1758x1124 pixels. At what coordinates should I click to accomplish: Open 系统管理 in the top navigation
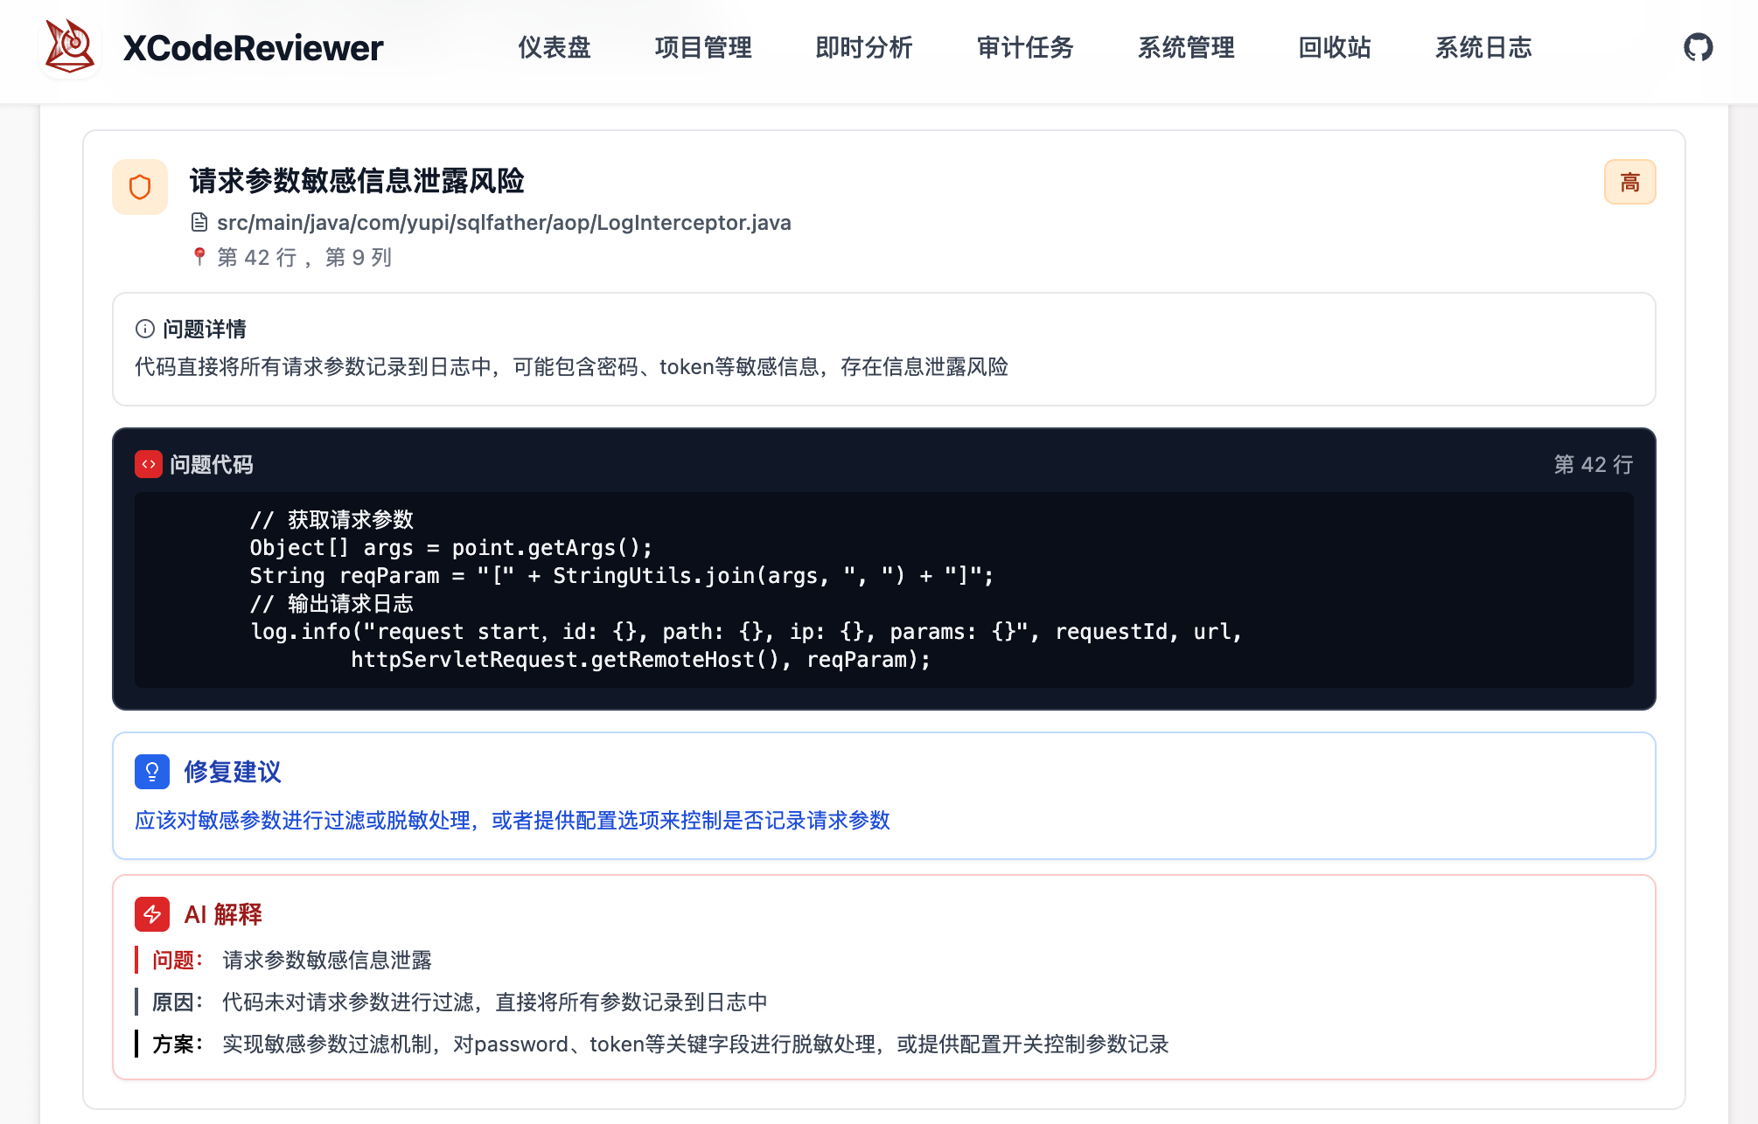pyautogui.click(x=1186, y=48)
